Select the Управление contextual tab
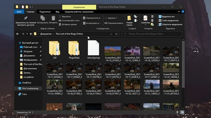The width and height of the screenshot is (211, 118). (x=79, y=7)
